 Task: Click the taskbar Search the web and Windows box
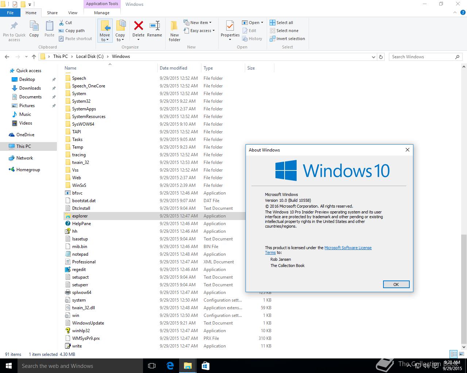(x=80, y=366)
